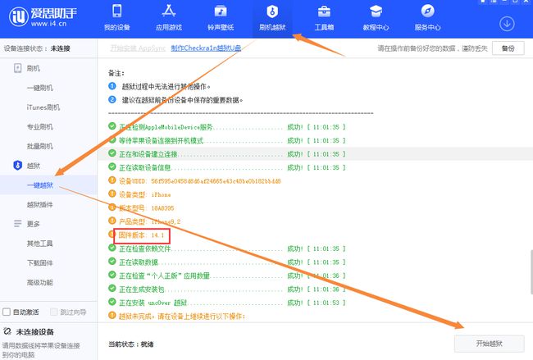533x360 pixels.
Task: Click the 爱思助手 i4 logo
Action: [43, 16]
